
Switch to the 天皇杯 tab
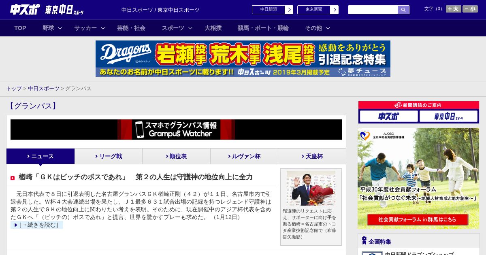coord(312,156)
